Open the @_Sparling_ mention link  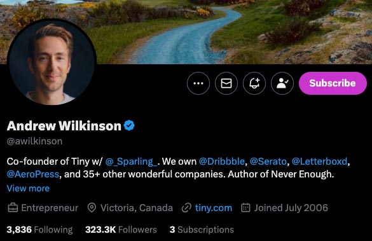(x=131, y=162)
